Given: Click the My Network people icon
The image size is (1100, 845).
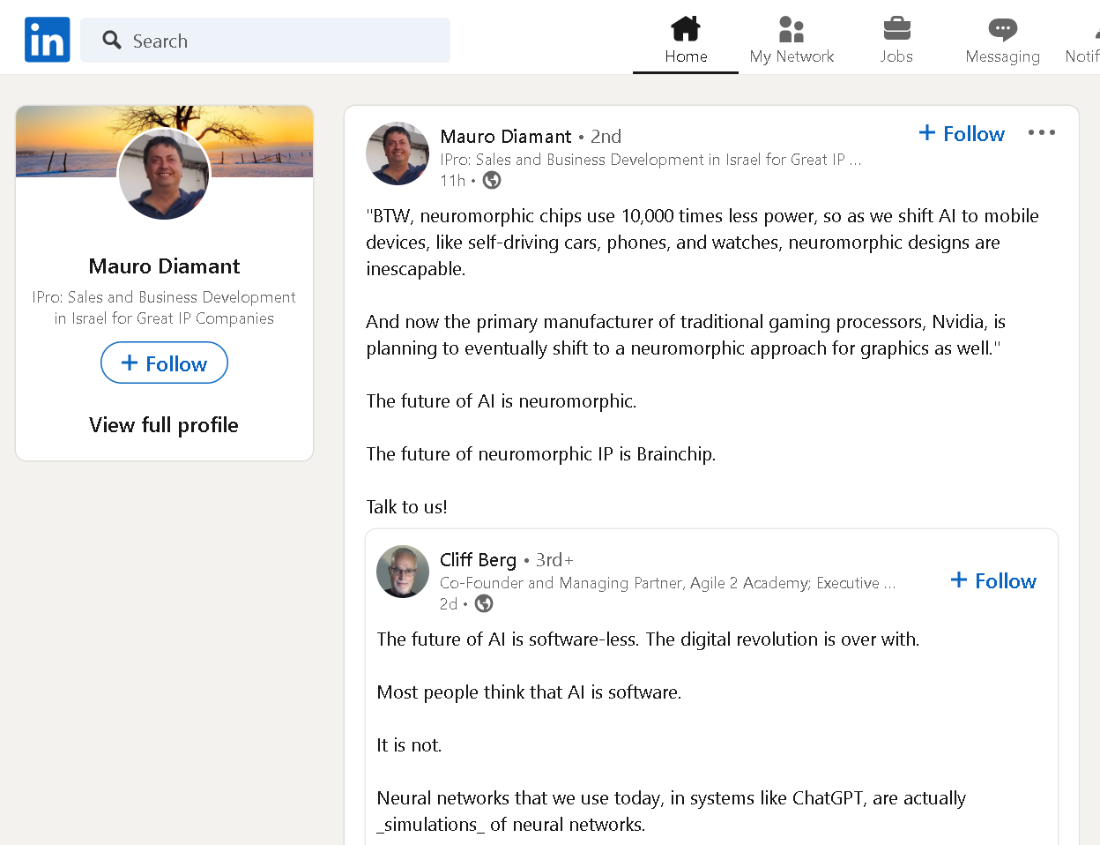Looking at the screenshot, I should click(792, 29).
